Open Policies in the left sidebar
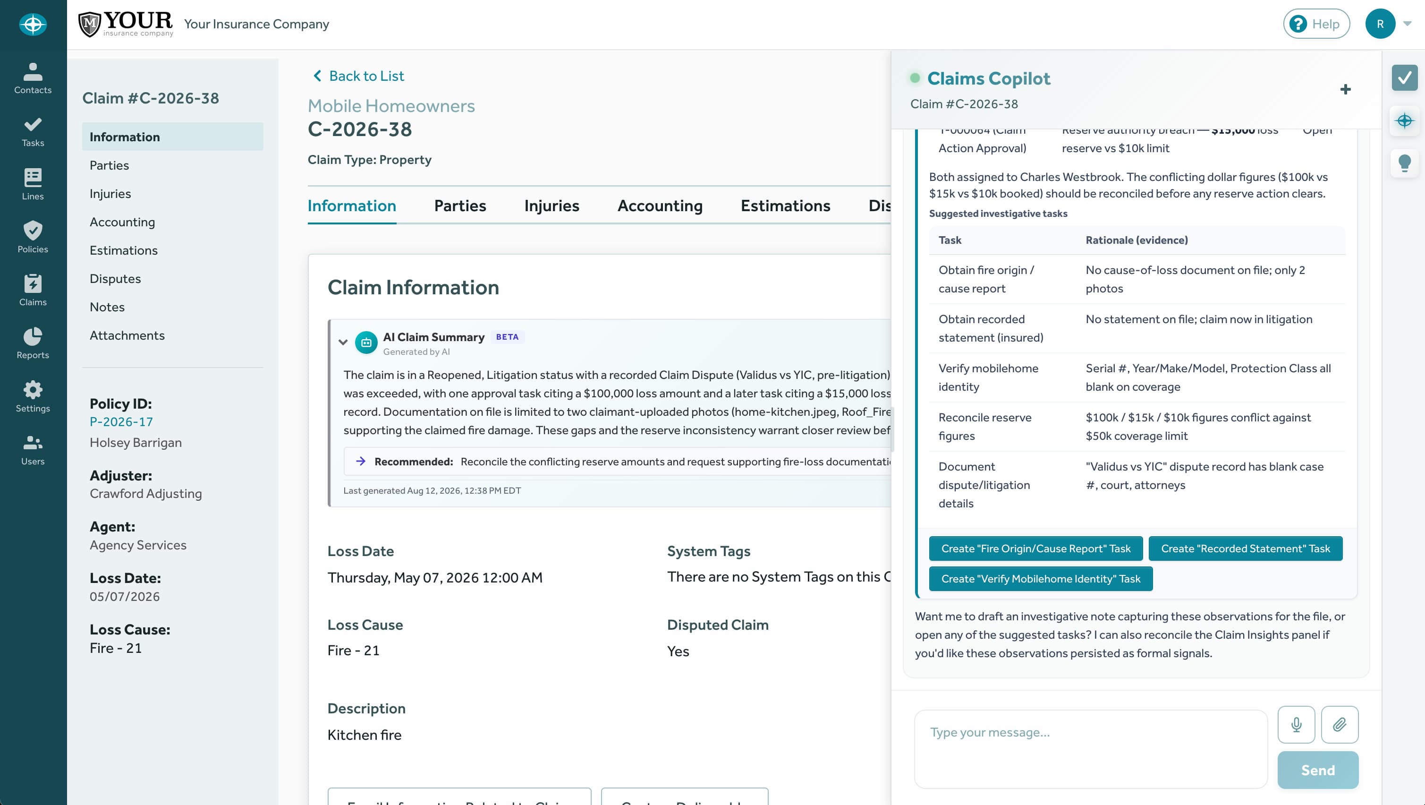 point(33,237)
